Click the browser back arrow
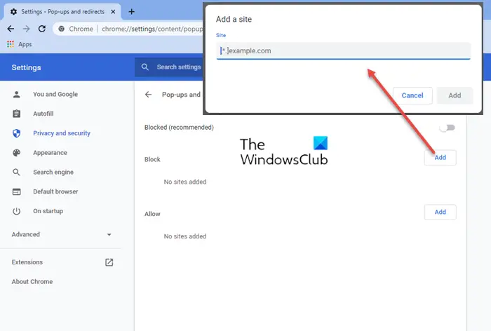The width and height of the screenshot is (491, 331). [11, 29]
